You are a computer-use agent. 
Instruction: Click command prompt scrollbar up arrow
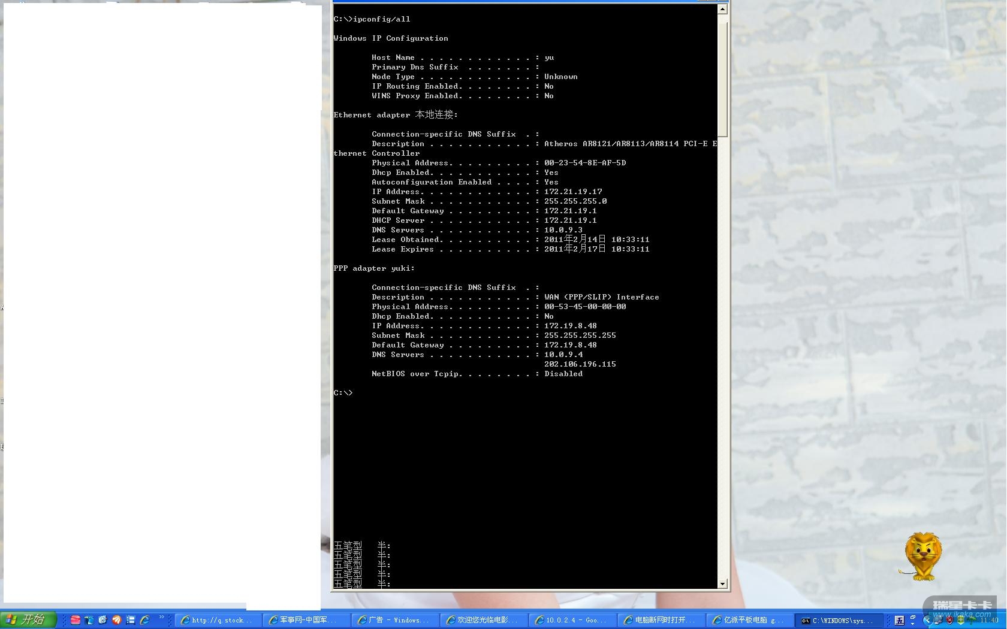click(722, 8)
